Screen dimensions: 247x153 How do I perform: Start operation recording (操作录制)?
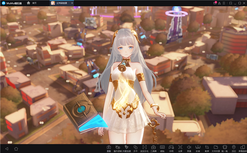118,148
